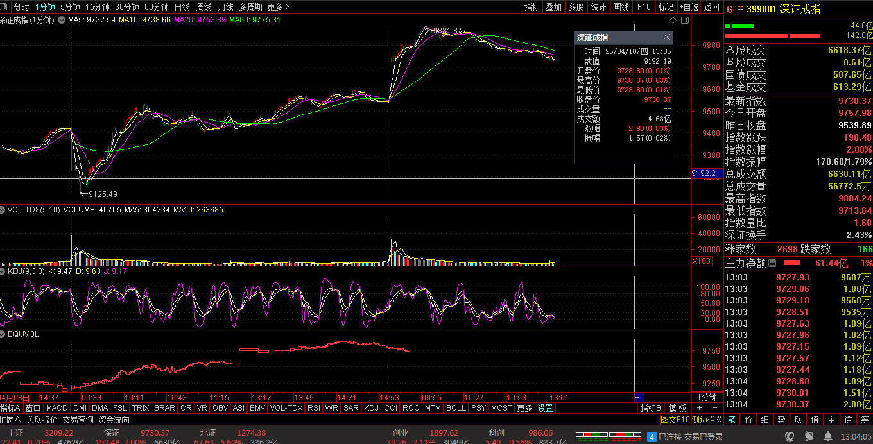
Task: Select the RSI indicator tab
Action: coord(314,408)
